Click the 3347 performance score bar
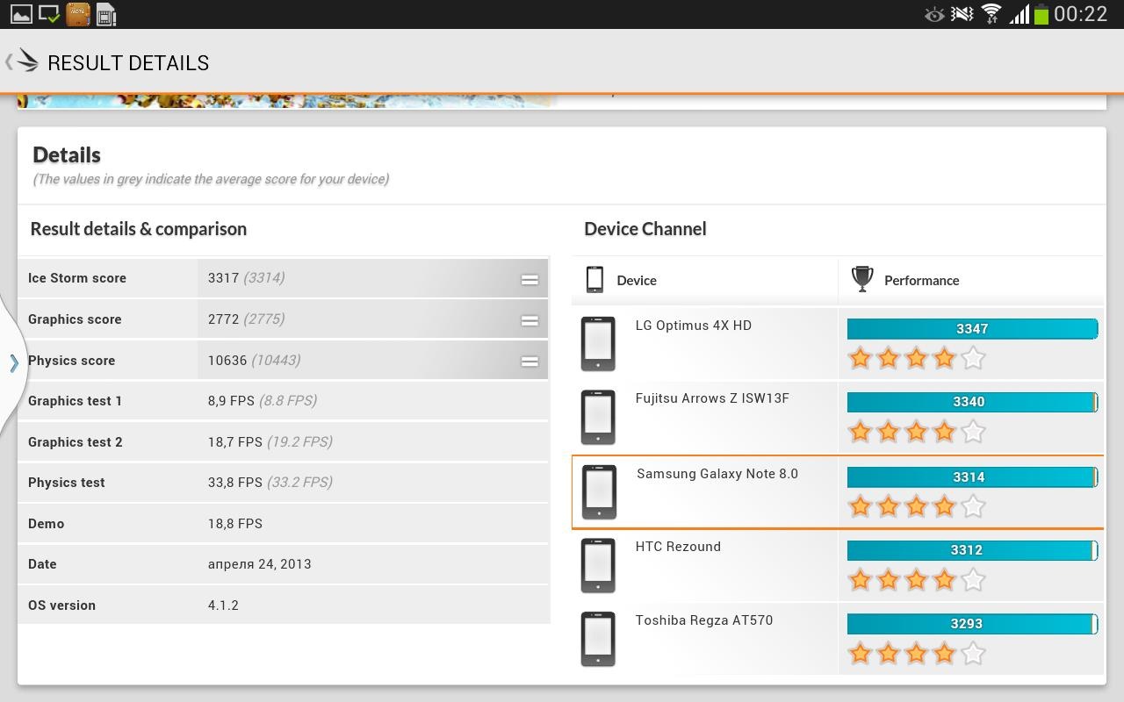Screen dimensions: 1124x702 pos(971,329)
